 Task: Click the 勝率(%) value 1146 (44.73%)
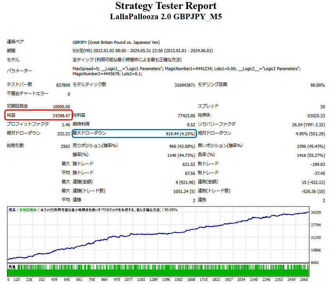pos(181,155)
